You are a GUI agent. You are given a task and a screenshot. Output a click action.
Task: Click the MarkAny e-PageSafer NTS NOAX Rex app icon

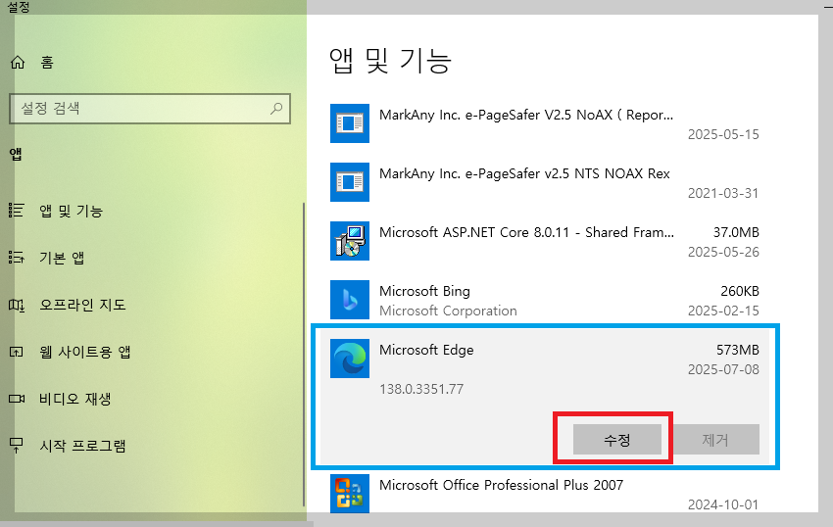tap(350, 182)
